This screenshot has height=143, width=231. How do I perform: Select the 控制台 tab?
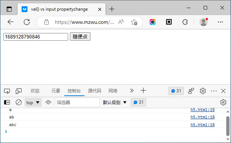[74, 91]
